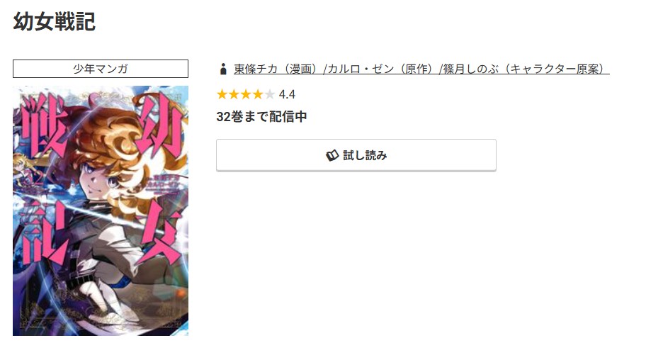The height and width of the screenshot is (355, 663).
Task: Select the gray fifth rating star
Action: pyautogui.click(x=269, y=94)
